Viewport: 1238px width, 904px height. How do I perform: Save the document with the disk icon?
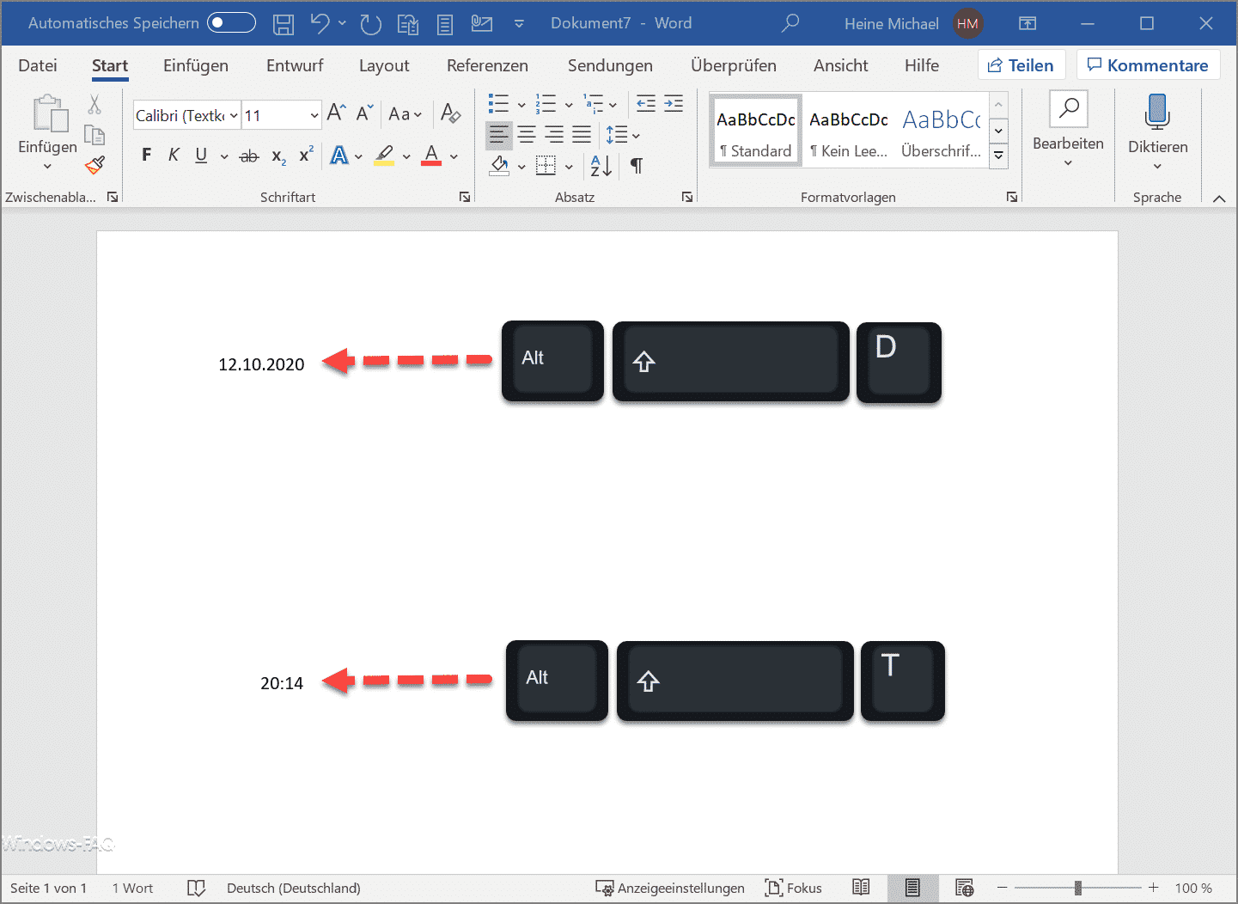(x=284, y=24)
